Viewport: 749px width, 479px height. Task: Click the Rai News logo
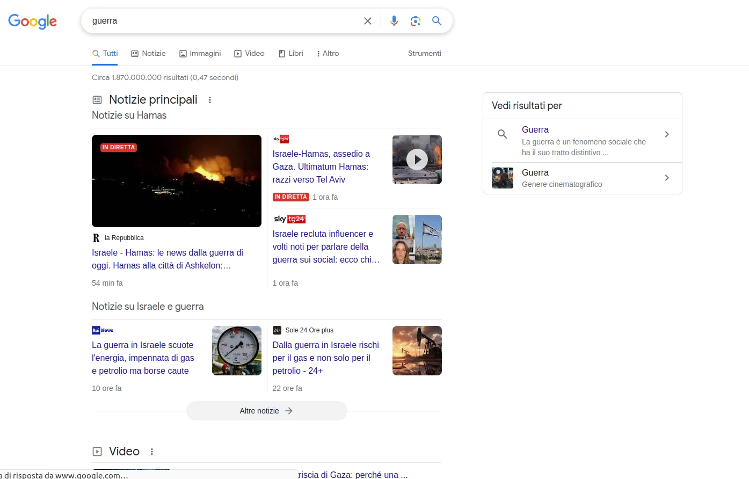point(103,330)
